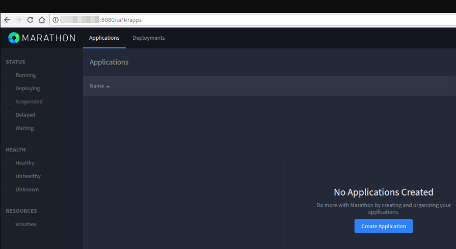Viewport: 456px width, 249px height.
Task: Check the Unhealthy health filter
Action: [9, 176]
